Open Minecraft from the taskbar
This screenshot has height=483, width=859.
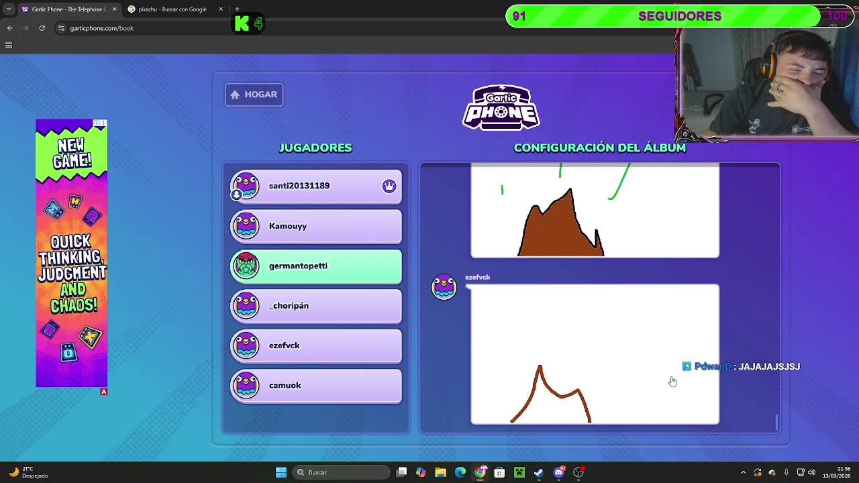click(519, 472)
